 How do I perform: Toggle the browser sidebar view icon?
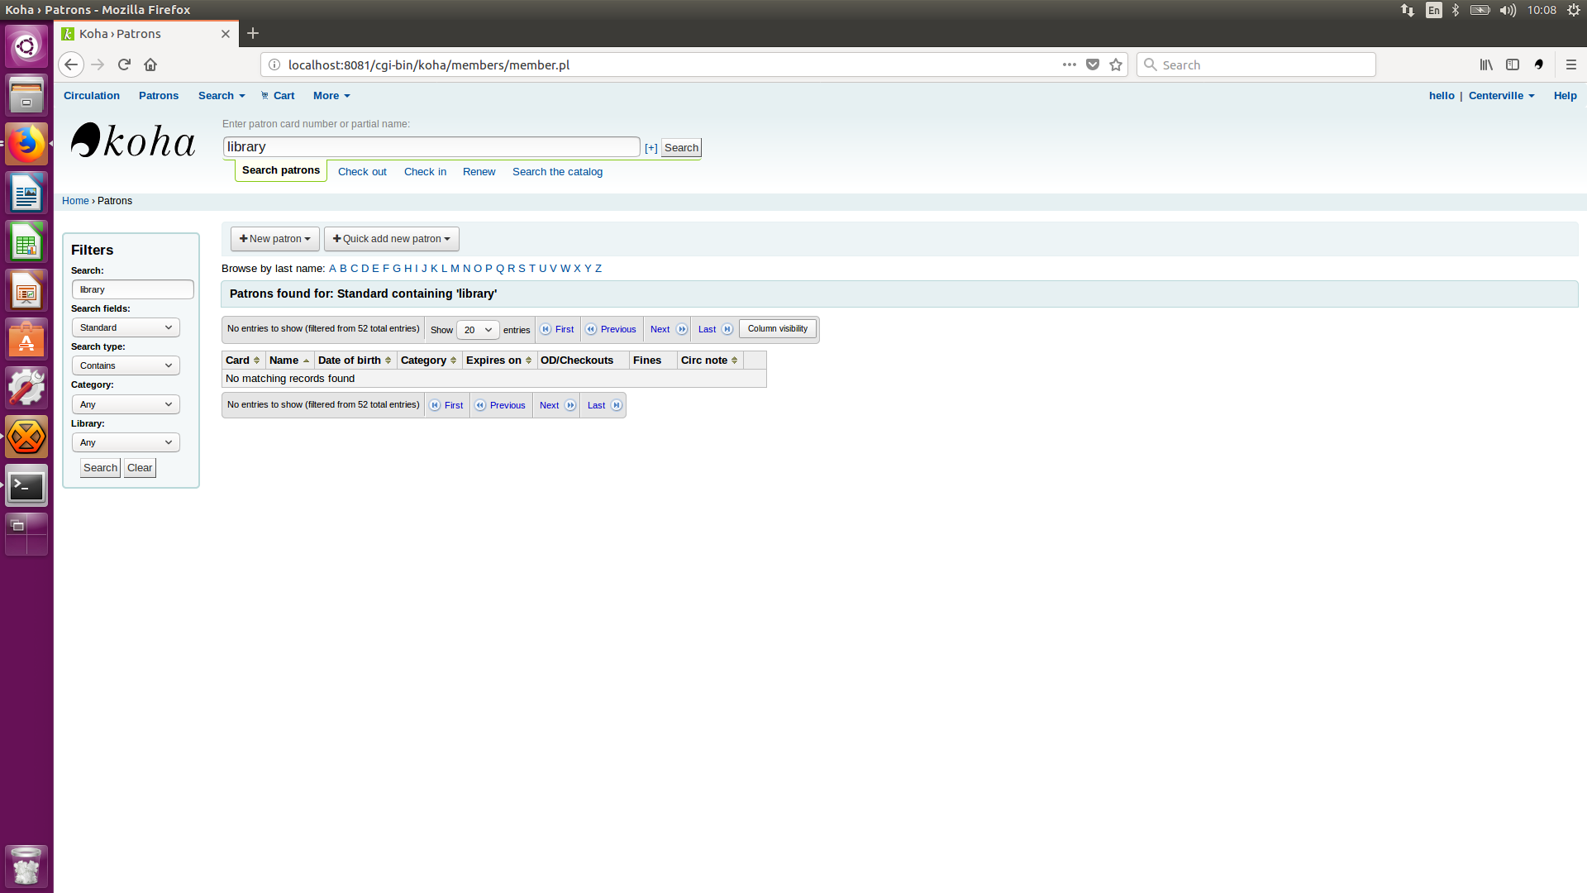pos(1512,64)
